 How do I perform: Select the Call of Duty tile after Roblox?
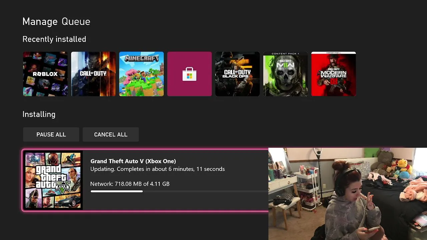[93, 74]
